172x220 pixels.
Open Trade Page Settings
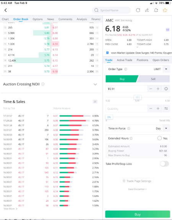(137, 181)
